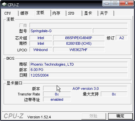
Task: Open the 缓存 cache tab
Action: (26, 13)
